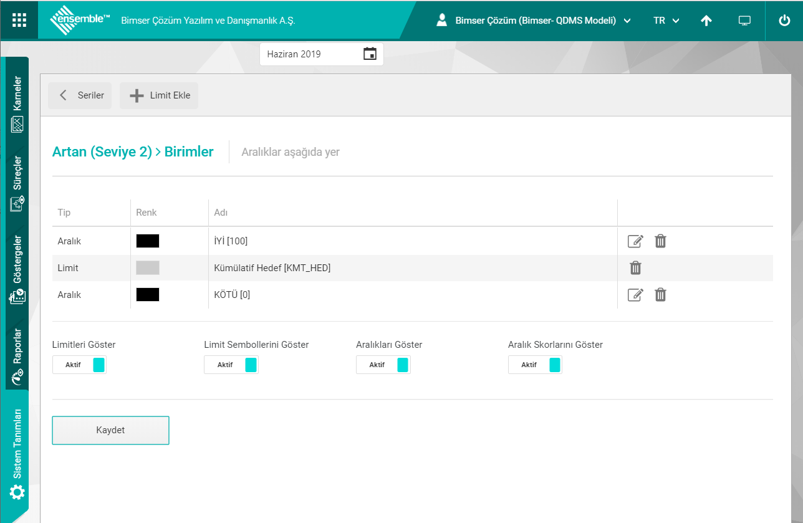Edit the KÖTÜ [0] range row
The width and height of the screenshot is (803, 523).
(635, 295)
